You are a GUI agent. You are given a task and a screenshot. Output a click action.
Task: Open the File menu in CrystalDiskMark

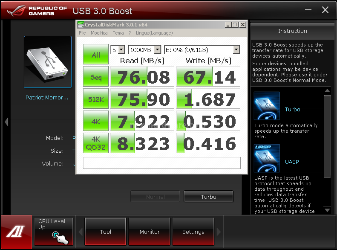pos(82,33)
